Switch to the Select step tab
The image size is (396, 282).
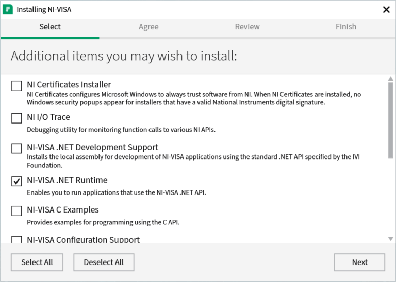tap(50, 27)
